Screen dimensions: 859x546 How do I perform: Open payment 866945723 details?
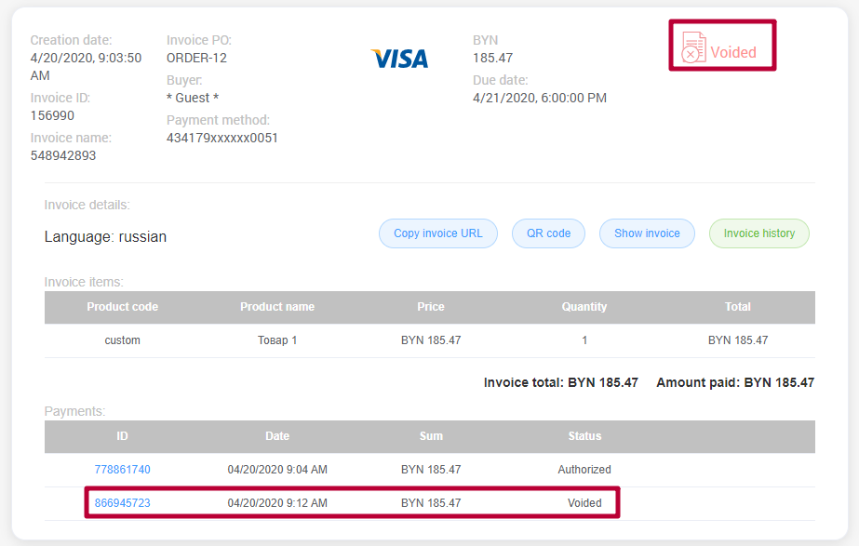tap(122, 502)
